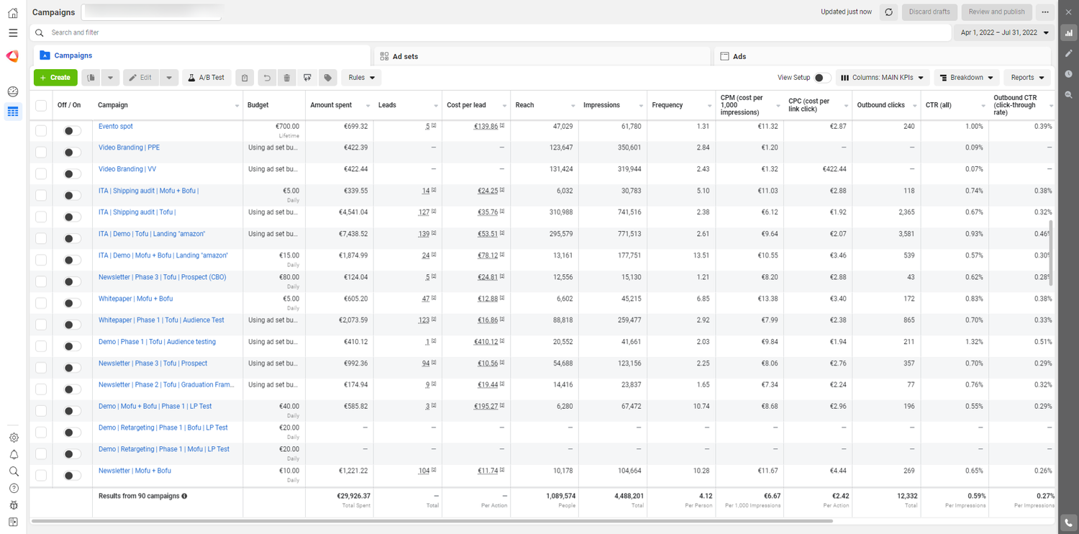Click the phone icon at bottom right
This screenshot has height=534, width=1079.
coord(1069,522)
